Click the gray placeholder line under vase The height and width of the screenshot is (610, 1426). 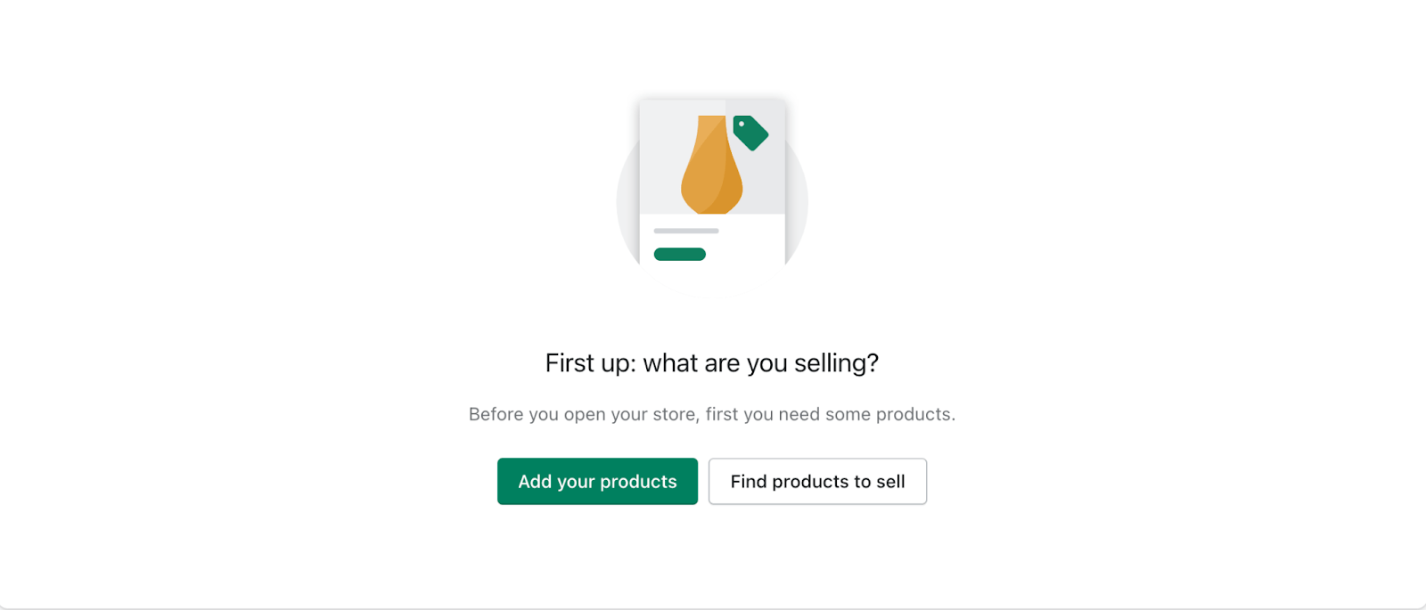click(x=686, y=231)
